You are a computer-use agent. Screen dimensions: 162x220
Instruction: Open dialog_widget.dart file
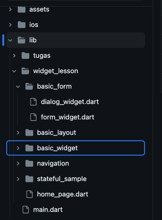[70, 102]
